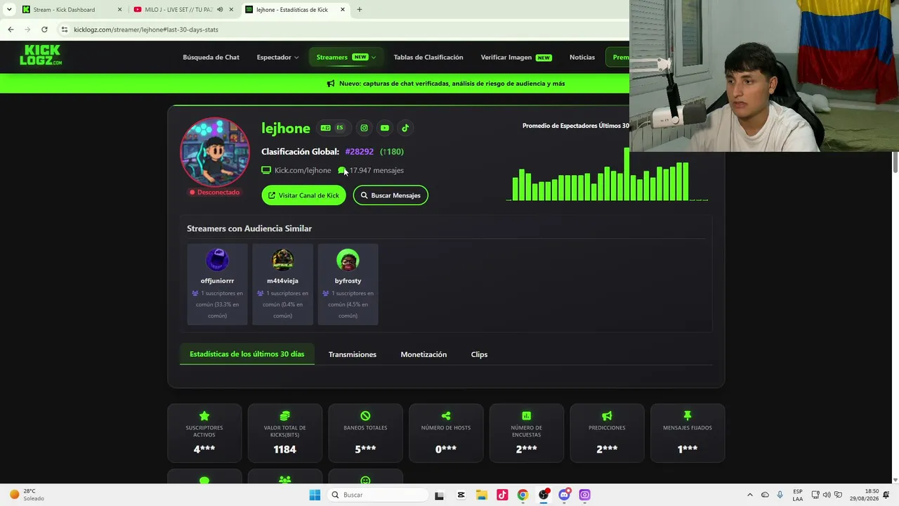The height and width of the screenshot is (506, 899).
Task: Open Verificar Imagen in the navigation
Action: click(516, 58)
